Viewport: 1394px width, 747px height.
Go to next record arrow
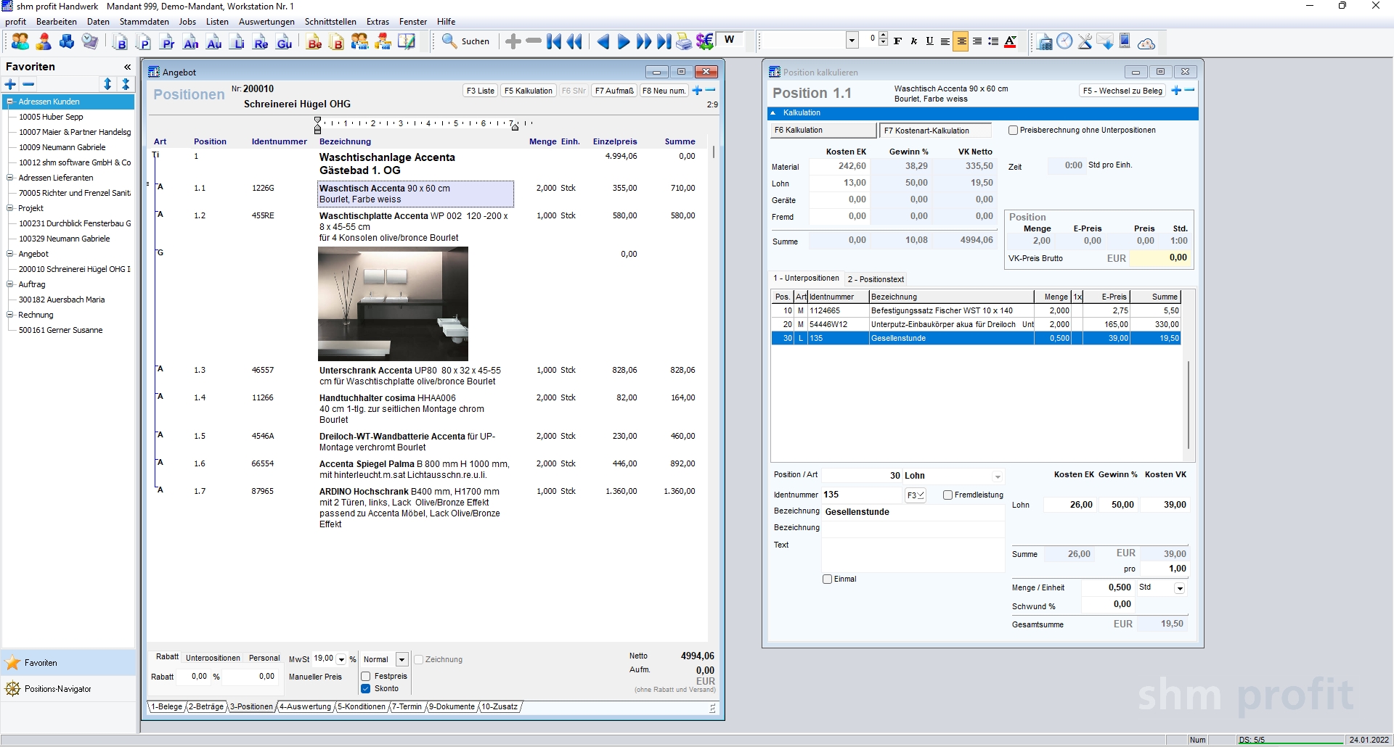[x=623, y=42]
